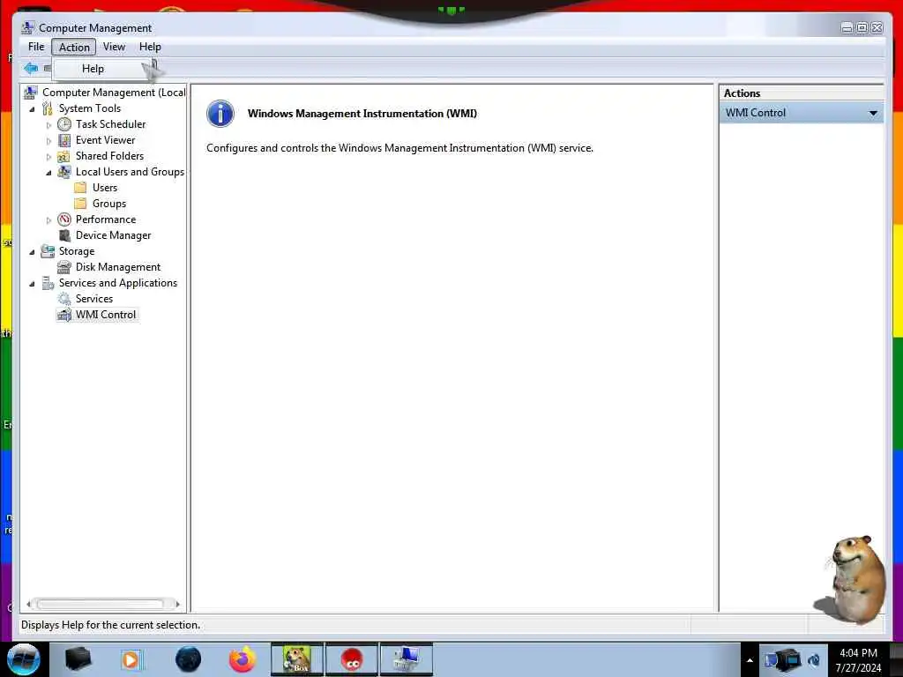Select the Groups folder entry
Viewport: 903px width, 677px height.
tap(108, 204)
